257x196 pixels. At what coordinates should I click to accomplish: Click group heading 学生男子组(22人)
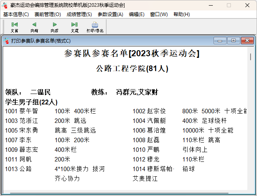pos(31,102)
